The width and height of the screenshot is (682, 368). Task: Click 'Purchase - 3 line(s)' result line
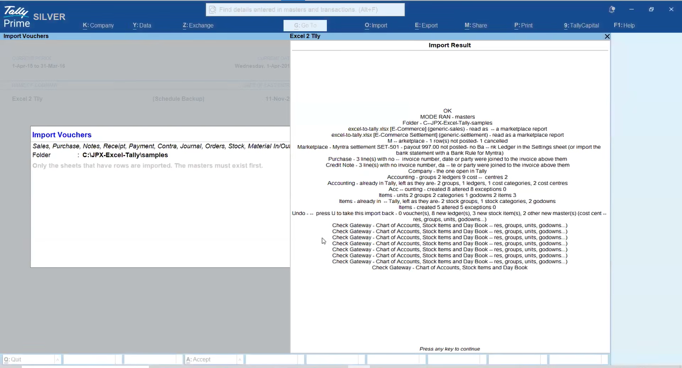tap(447, 159)
